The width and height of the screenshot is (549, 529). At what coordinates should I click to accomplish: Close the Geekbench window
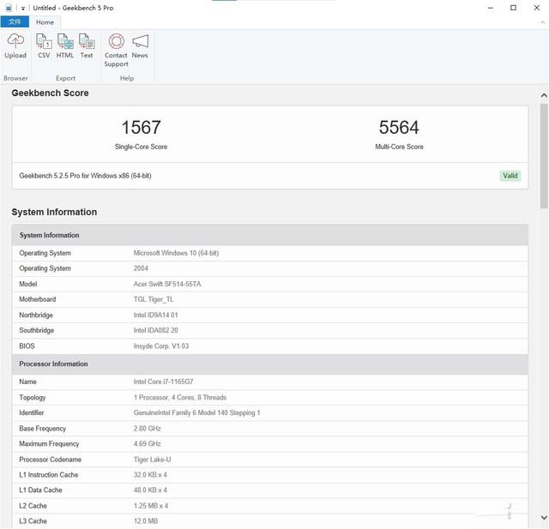[x=536, y=8]
